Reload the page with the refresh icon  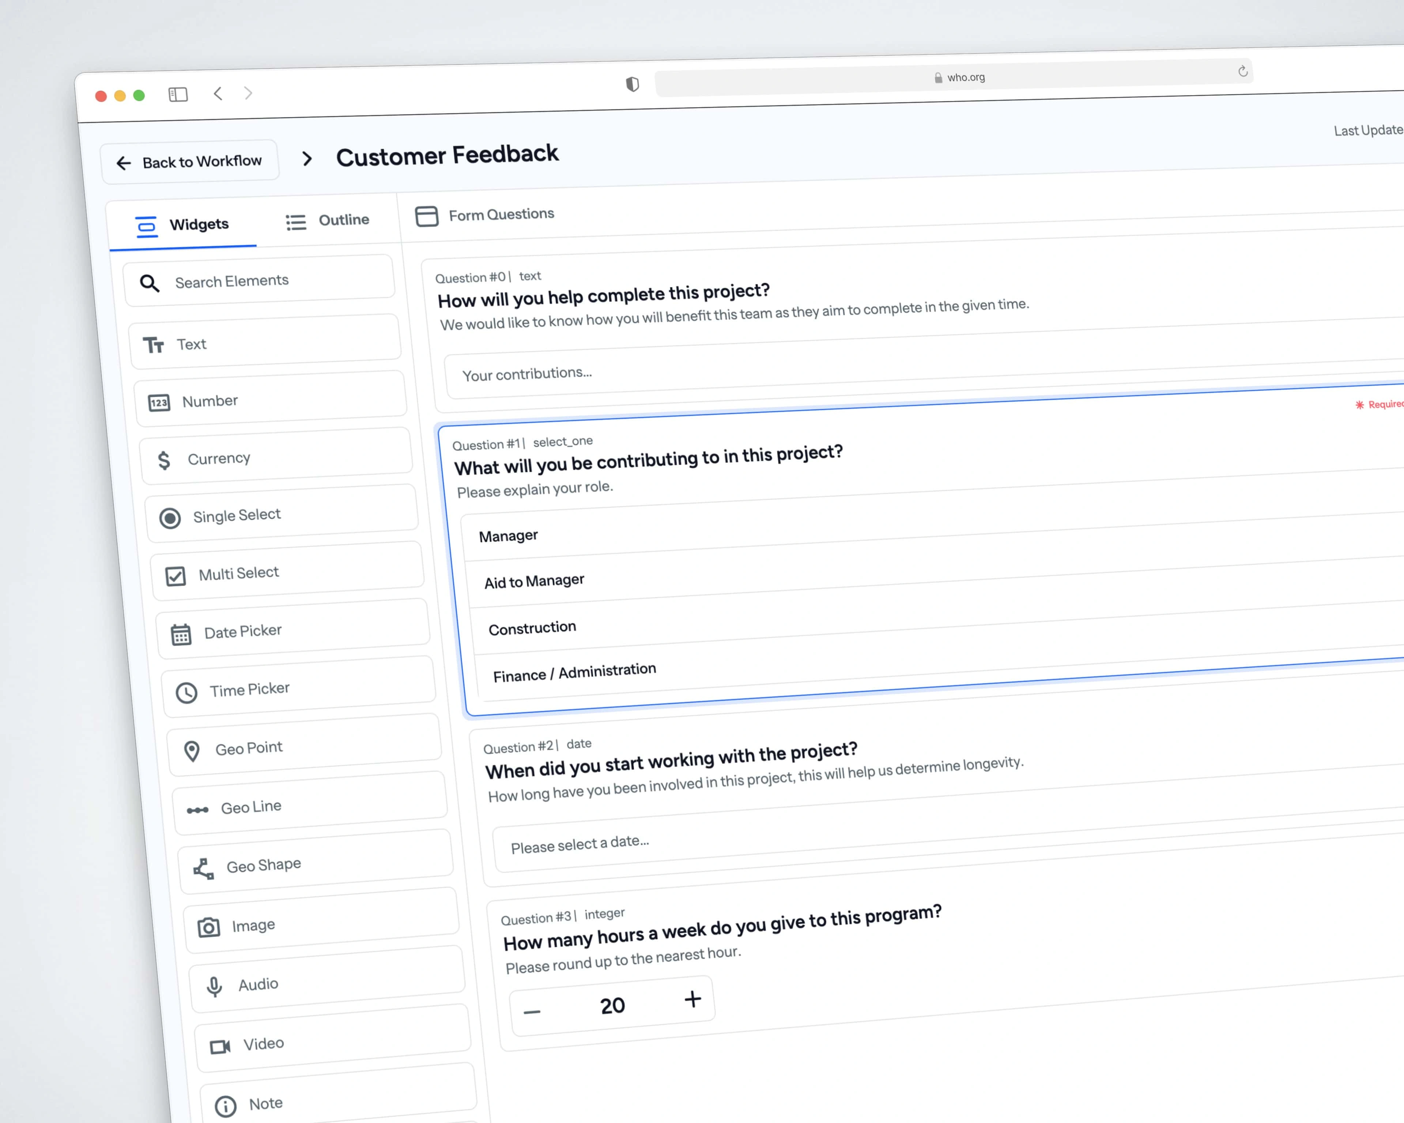point(1242,71)
